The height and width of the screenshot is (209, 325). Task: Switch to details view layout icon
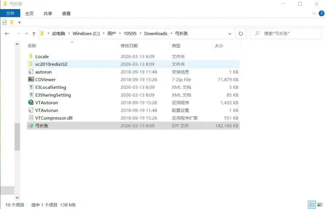point(312,205)
